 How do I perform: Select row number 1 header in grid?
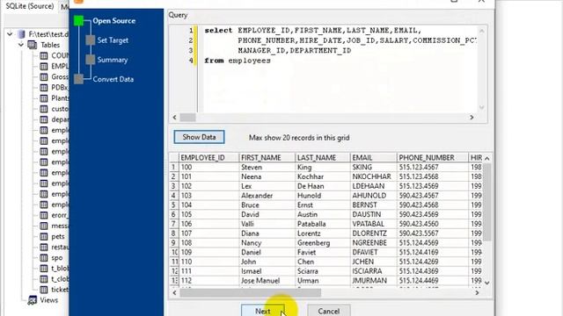pyautogui.click(x=174, y=168)
